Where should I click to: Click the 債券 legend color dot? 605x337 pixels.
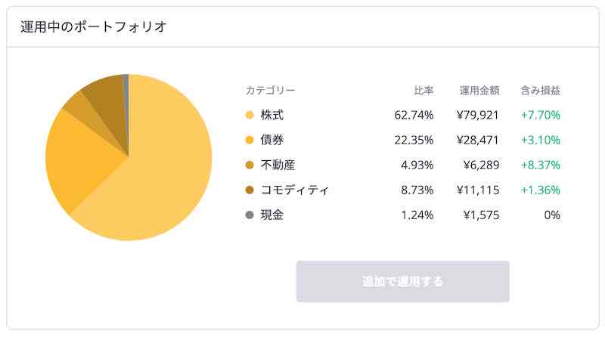point(250,140)
